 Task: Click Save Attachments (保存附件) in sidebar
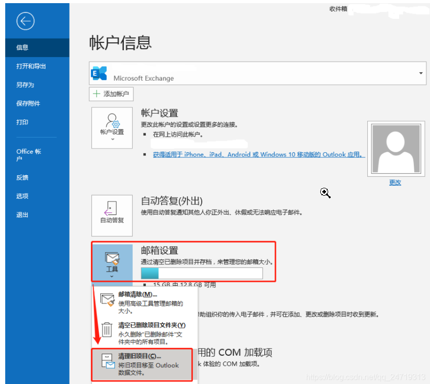click(28, 104)
